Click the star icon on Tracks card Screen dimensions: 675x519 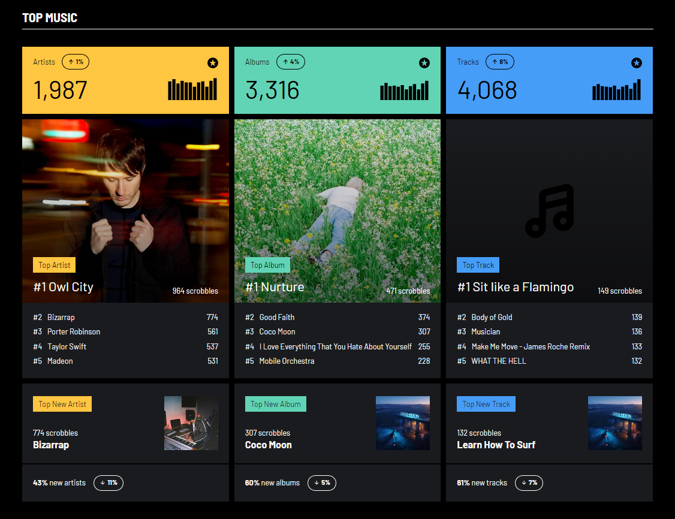[637, 63]
